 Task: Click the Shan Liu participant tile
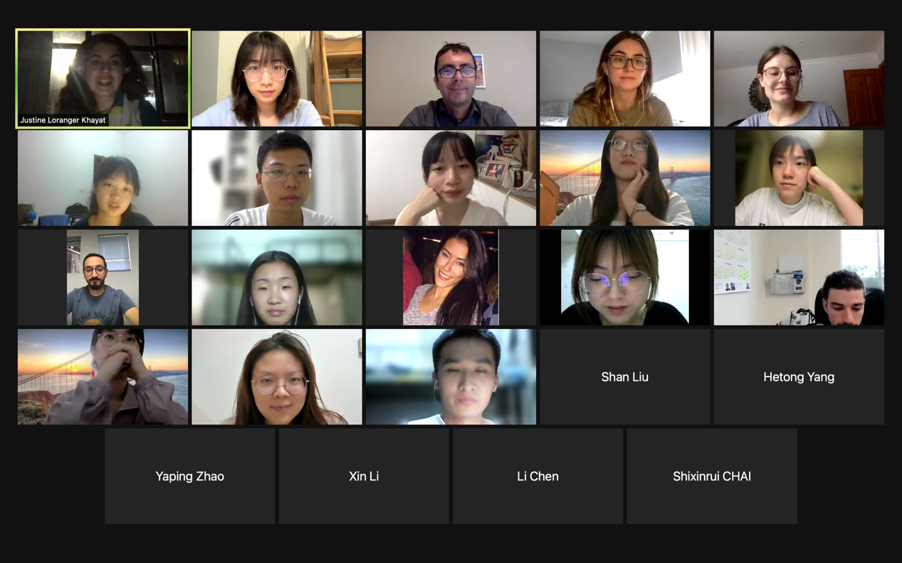coord(624,377)
